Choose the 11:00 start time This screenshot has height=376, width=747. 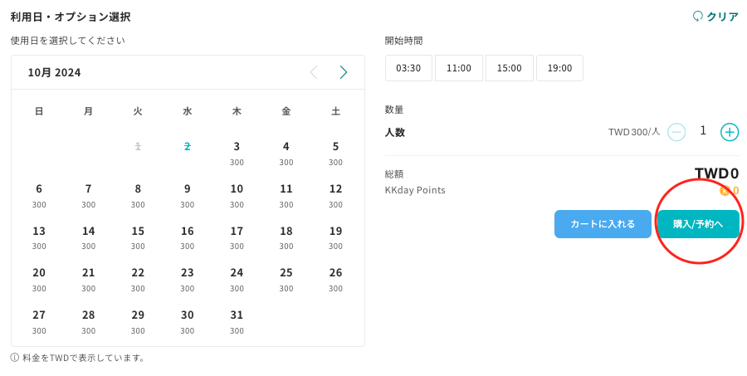[x=459, y=68]
